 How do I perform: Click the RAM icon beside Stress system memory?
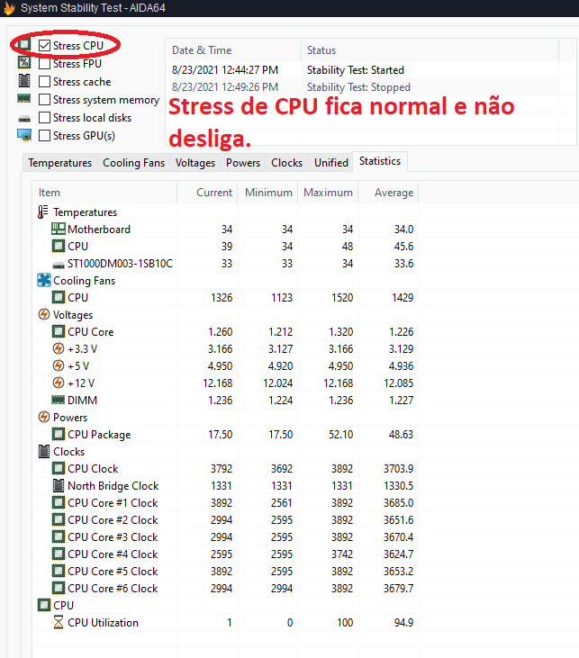[x=24, y=99]
